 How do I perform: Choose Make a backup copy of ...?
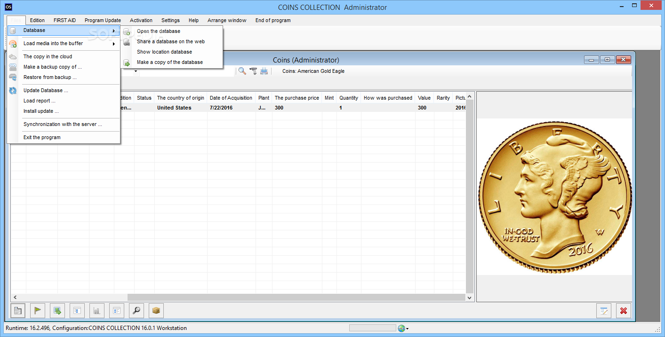point(53,67)
